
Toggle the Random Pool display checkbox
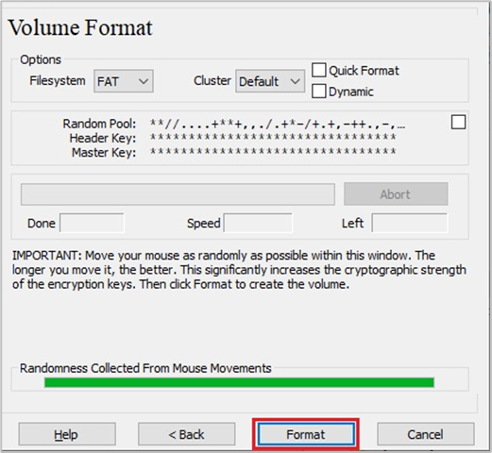458,122
